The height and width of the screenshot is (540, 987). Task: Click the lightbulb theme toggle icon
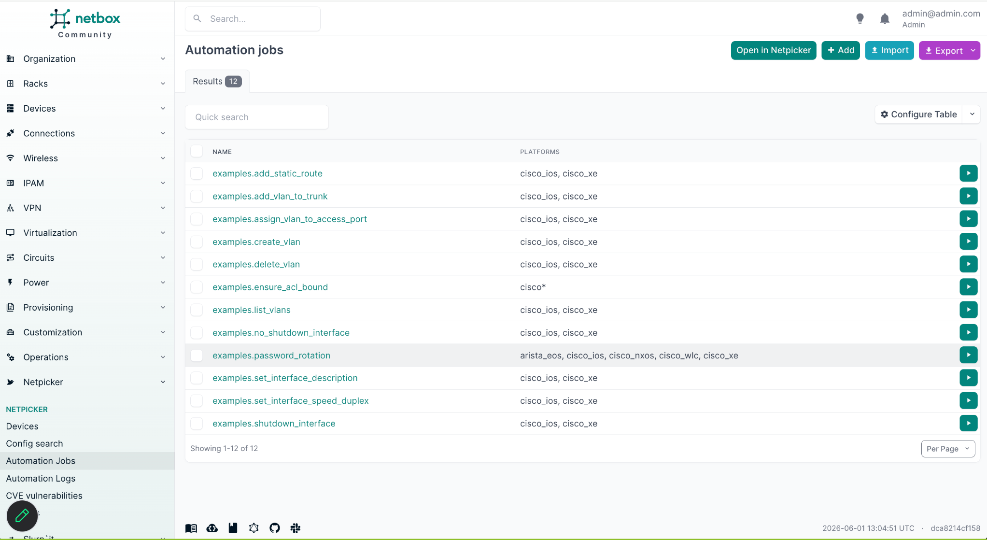tap(860, 18)
